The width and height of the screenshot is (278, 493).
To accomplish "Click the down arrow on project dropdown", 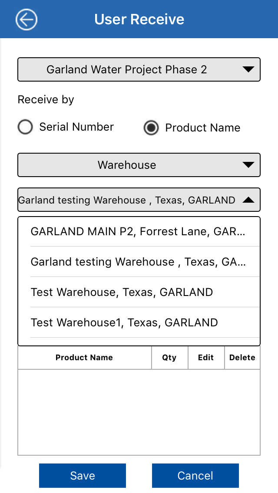I will click(x=248, y=69).
